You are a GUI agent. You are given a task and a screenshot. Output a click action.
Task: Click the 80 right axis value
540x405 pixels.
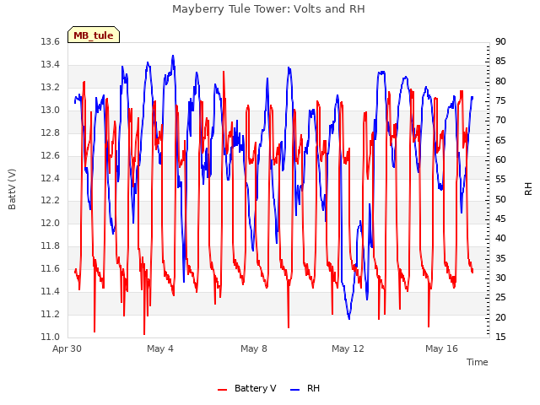[x=500, y=81]
